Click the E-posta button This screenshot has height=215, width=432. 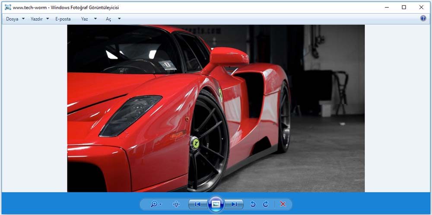coord(63,19)
